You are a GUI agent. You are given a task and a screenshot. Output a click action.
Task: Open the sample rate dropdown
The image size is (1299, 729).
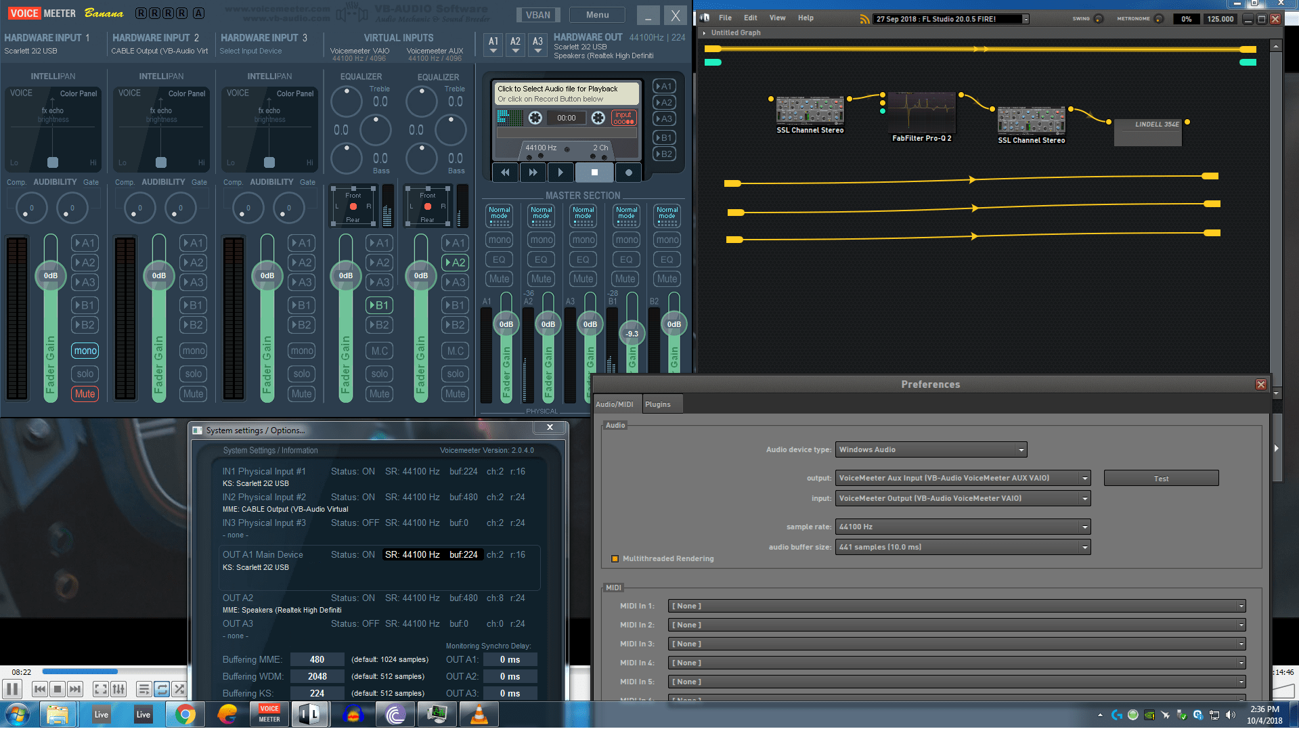(x=963, y=527)
